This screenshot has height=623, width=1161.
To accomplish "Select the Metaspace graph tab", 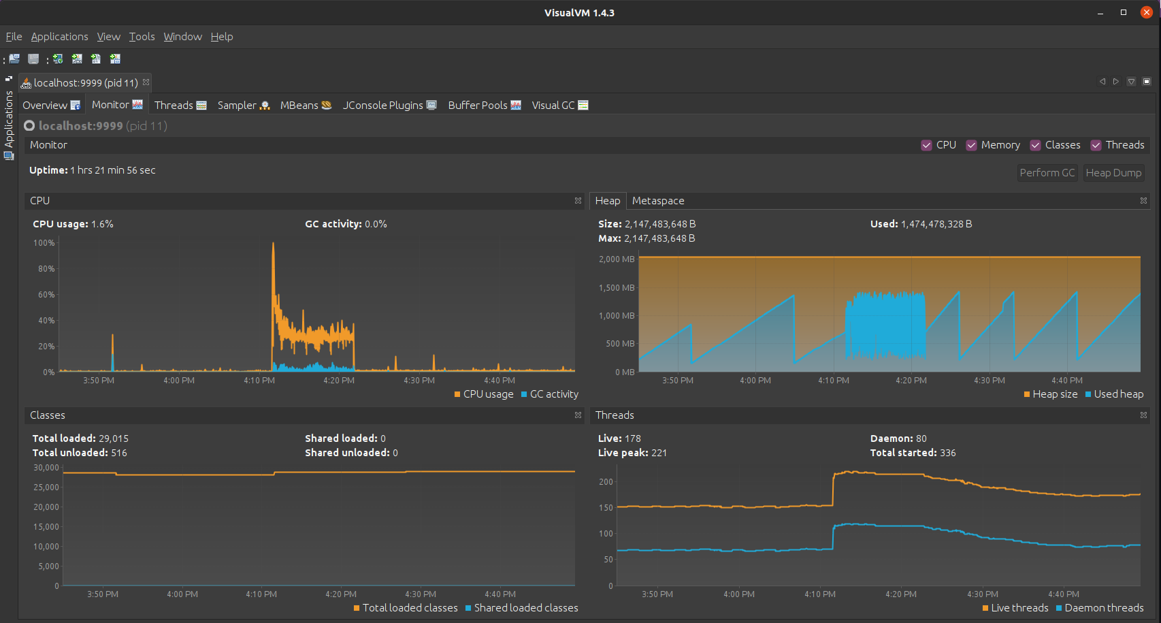I will pos(657,200).
